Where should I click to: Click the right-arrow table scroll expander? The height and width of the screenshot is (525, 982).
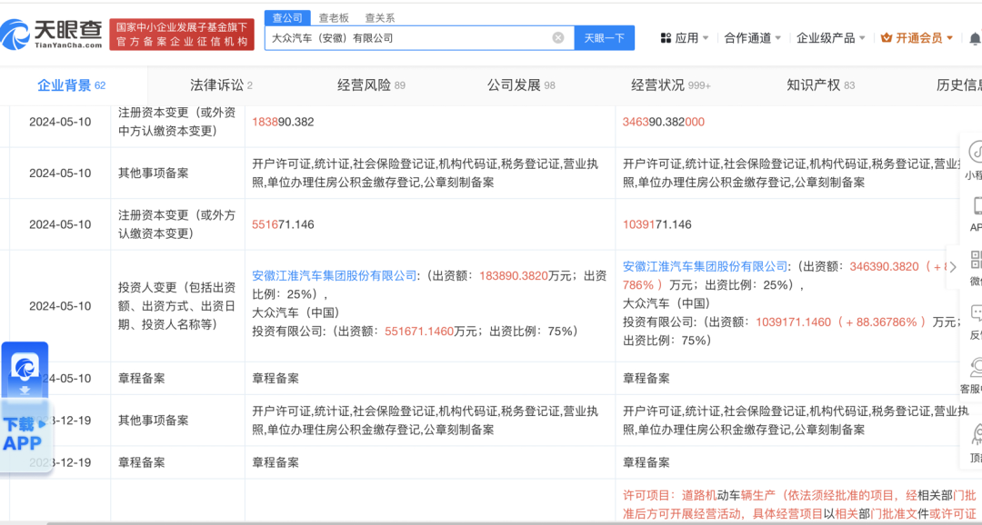coord(952,267)
